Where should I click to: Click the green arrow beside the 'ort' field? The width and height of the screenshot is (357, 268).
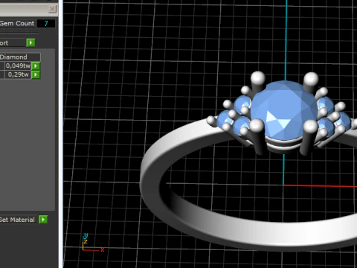(x=30, y=42)
